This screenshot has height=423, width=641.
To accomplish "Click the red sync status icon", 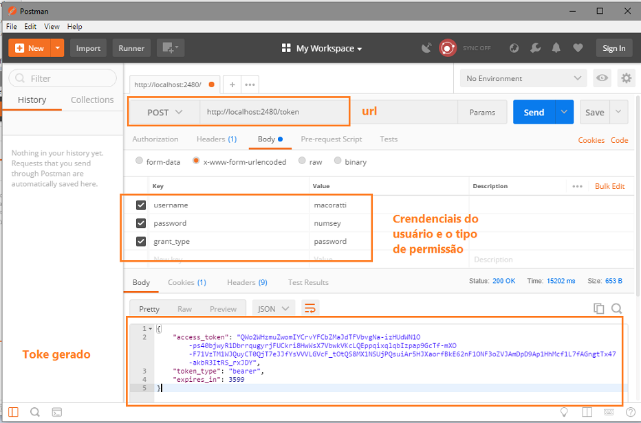I will [x=448, y=48].
